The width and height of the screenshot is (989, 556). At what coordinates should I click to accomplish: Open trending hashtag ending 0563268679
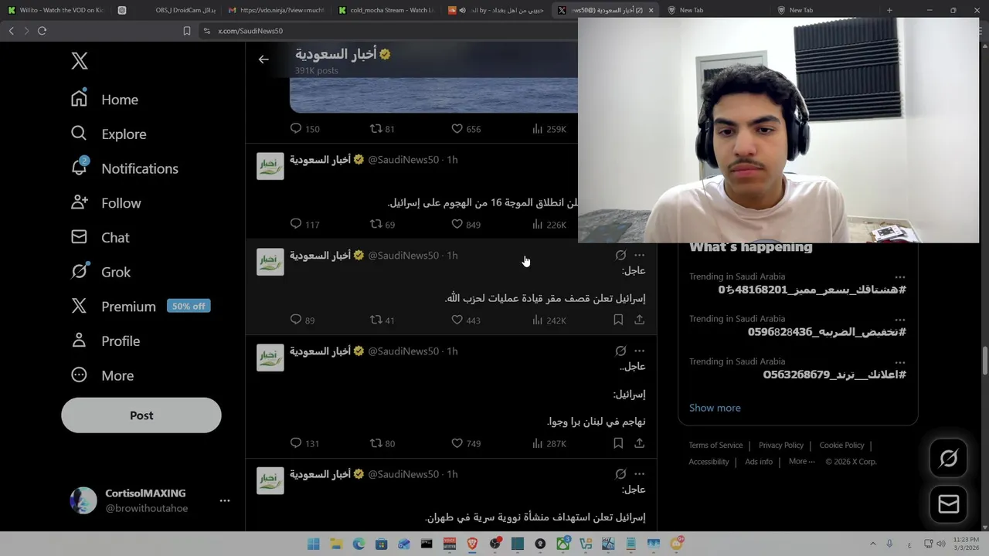[834, 375]
